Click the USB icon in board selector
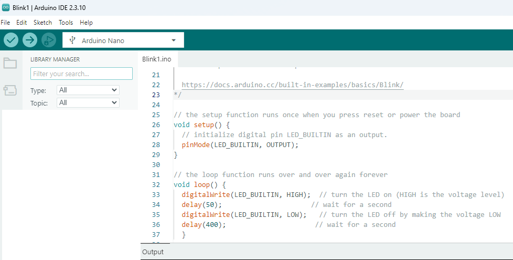Image resolution: width=513 pixels, height=260 pixels. coord(72,40)
